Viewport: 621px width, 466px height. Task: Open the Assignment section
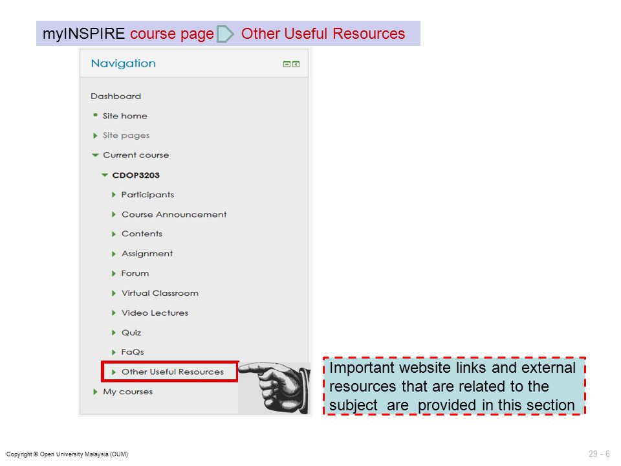click(147, 254)
